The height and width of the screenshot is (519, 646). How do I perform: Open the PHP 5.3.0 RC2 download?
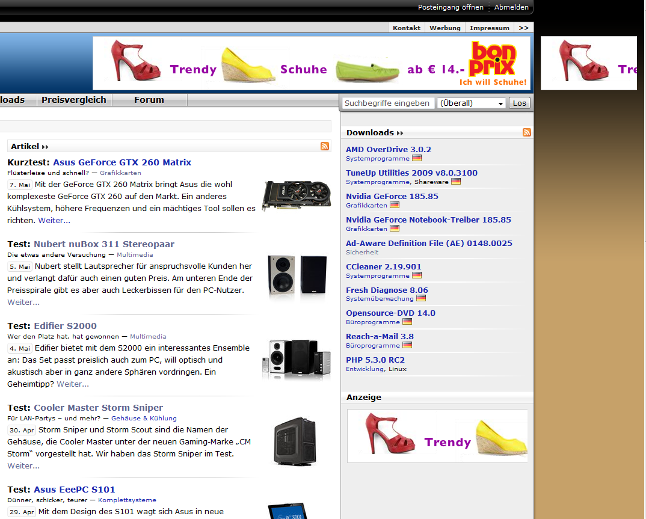(x=375, y=360)
